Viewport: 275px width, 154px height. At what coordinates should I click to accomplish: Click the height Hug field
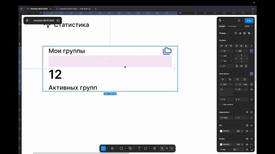(x=241, y=84)
